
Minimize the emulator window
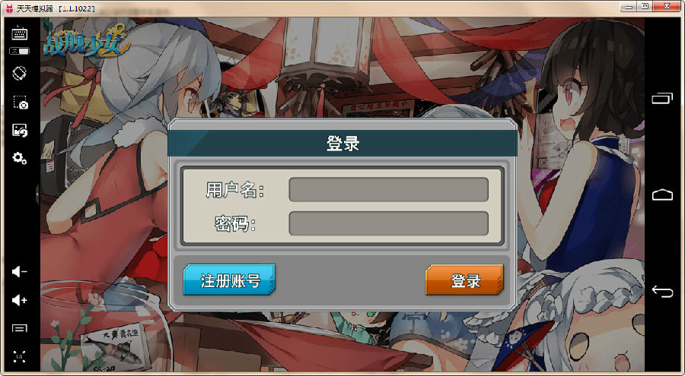629,7
